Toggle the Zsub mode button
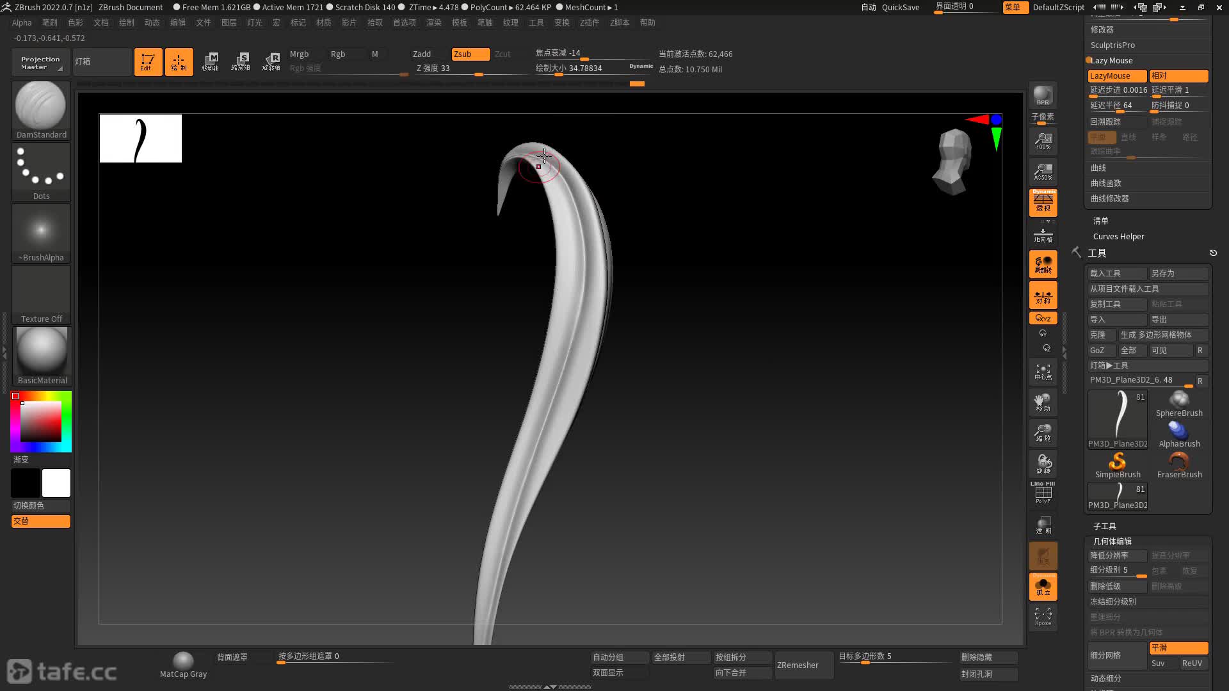This screenshot has height=691, width=1229. click(470, 54)
